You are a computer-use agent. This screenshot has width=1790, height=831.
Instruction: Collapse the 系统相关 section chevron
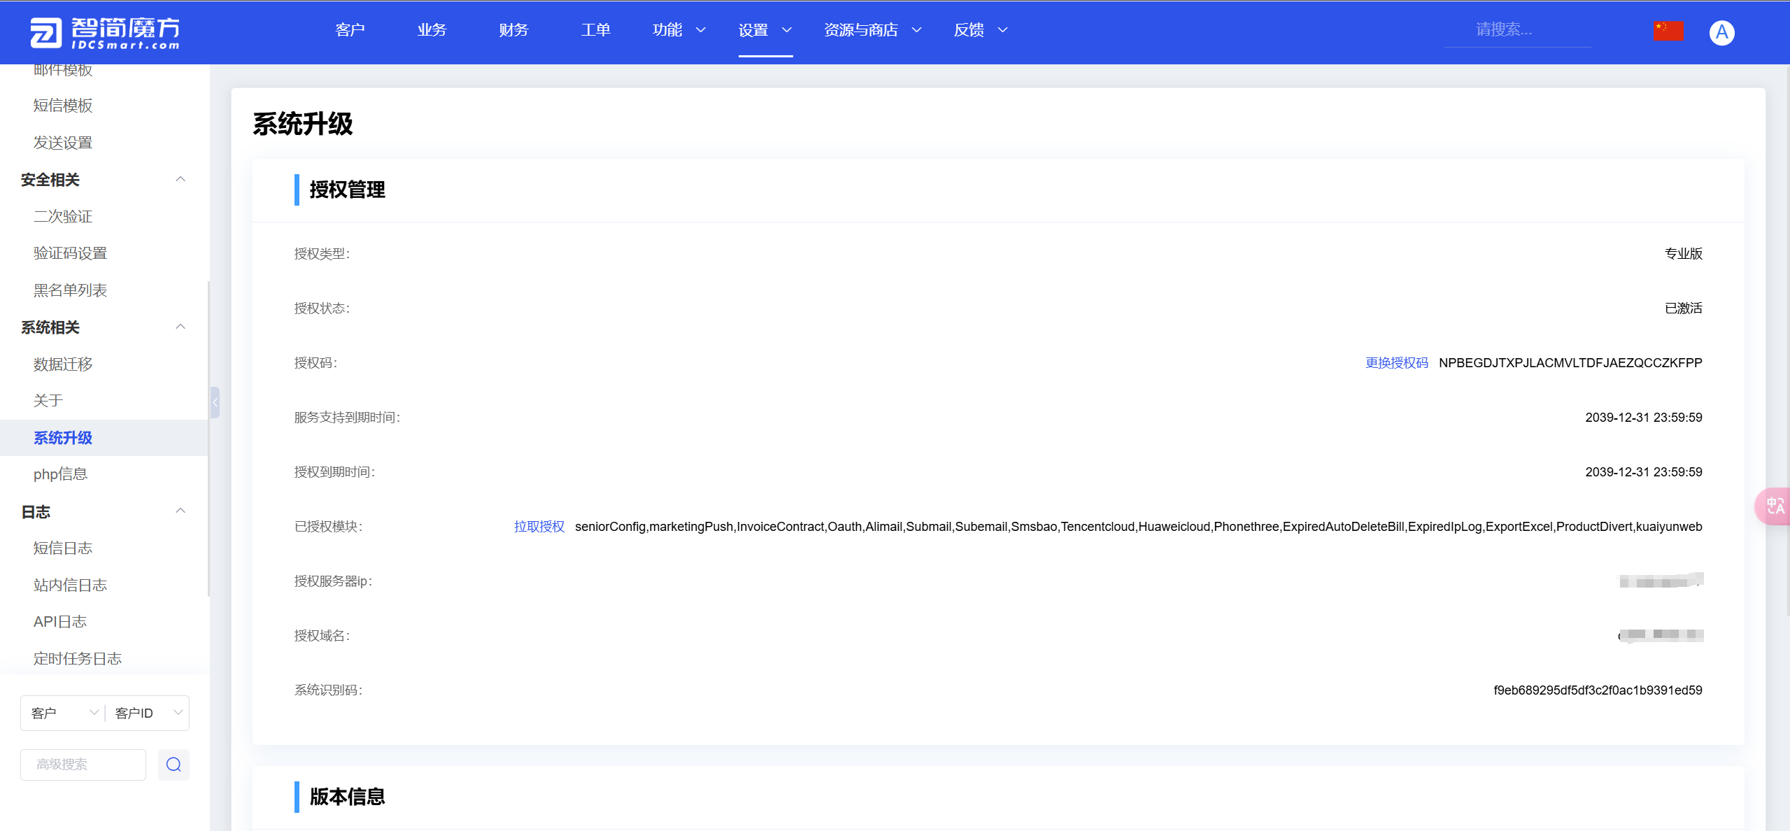point(180,327)
